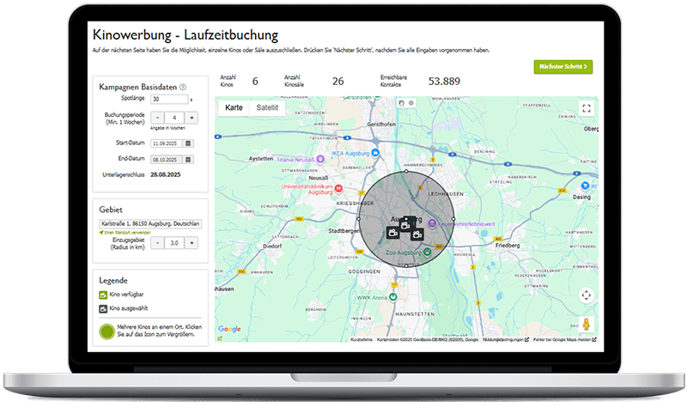Click the Nächster Schritt button
The height and width of the screenshot is (402, 687).
click(563, 67)
